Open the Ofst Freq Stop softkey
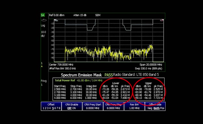The height and width of the screenshot is (124, 203). pos(114,106)
